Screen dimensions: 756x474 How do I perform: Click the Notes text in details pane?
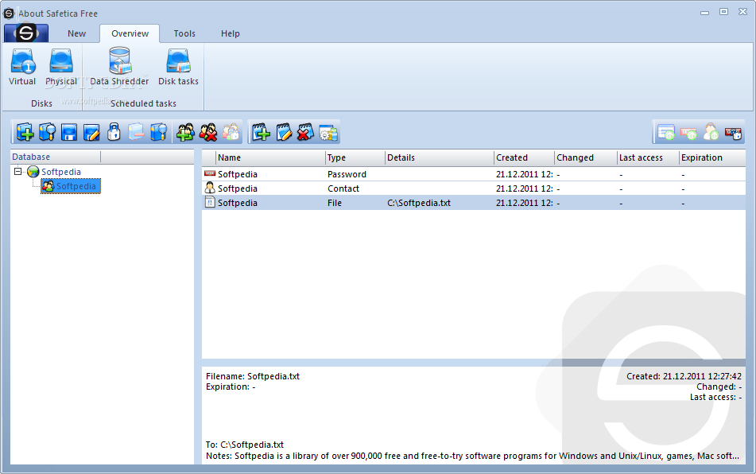pos(472,456)
